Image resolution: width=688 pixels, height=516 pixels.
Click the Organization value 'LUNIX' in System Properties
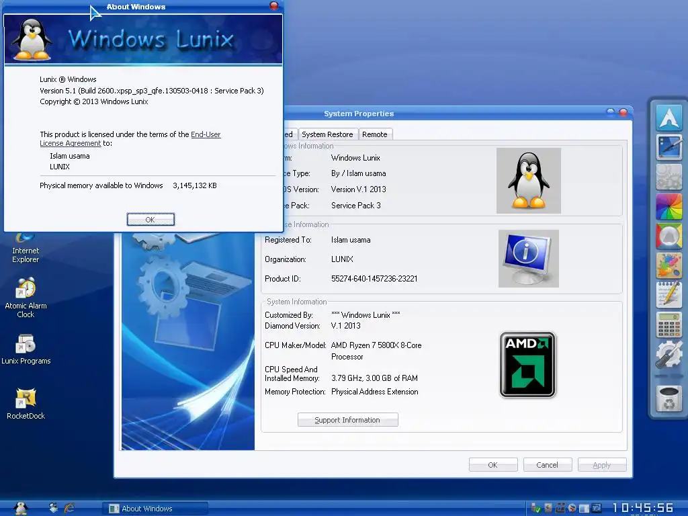coord(342,259)
